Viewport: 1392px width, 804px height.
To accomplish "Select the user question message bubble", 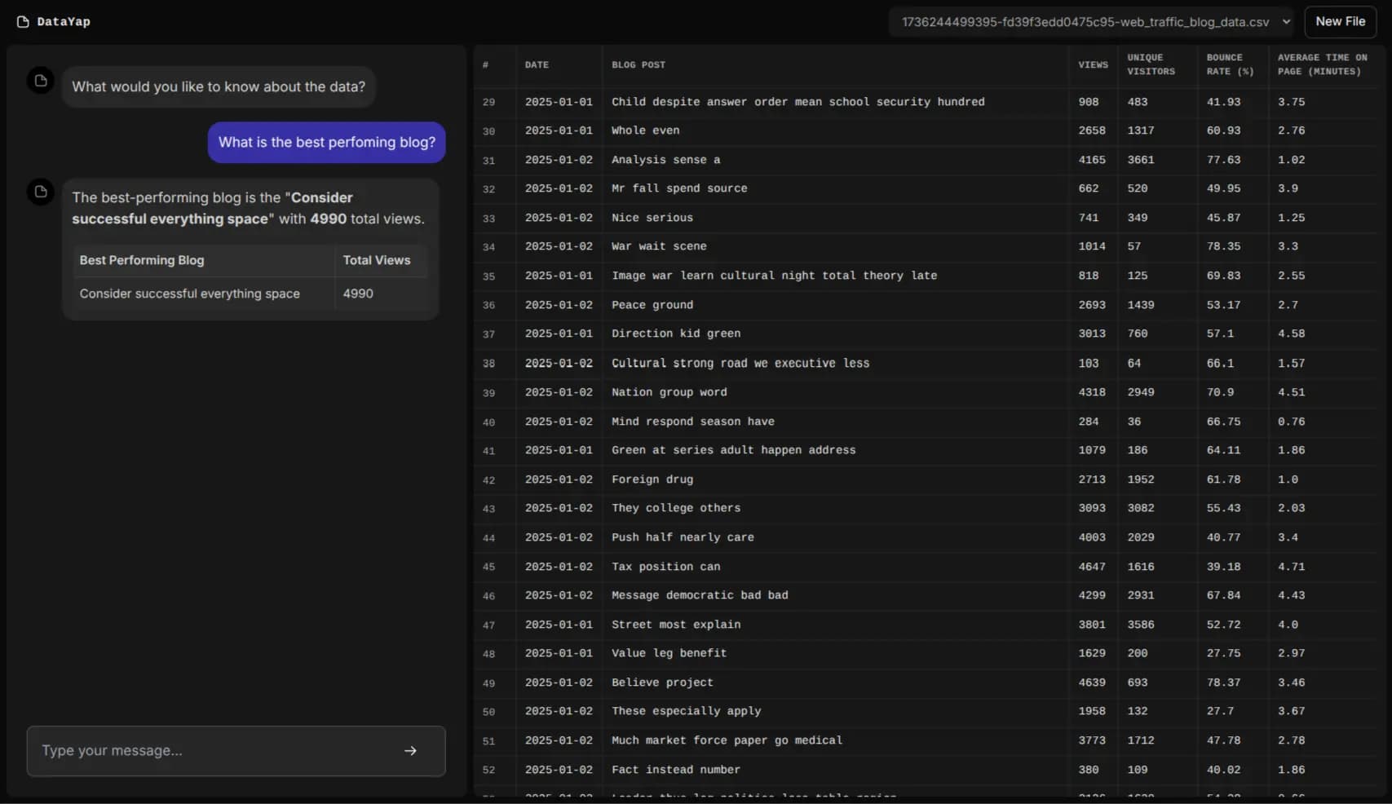I will (x=326, y=143).
